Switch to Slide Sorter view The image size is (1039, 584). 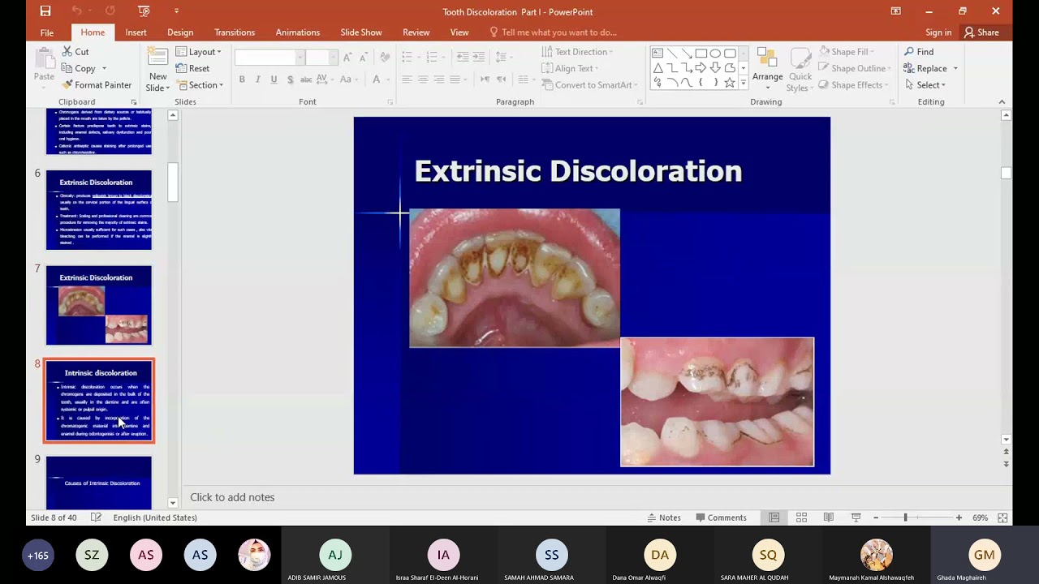point(801,517)
